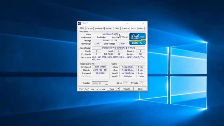Click the Level 3 associativity '12-way'

point(141,76)
